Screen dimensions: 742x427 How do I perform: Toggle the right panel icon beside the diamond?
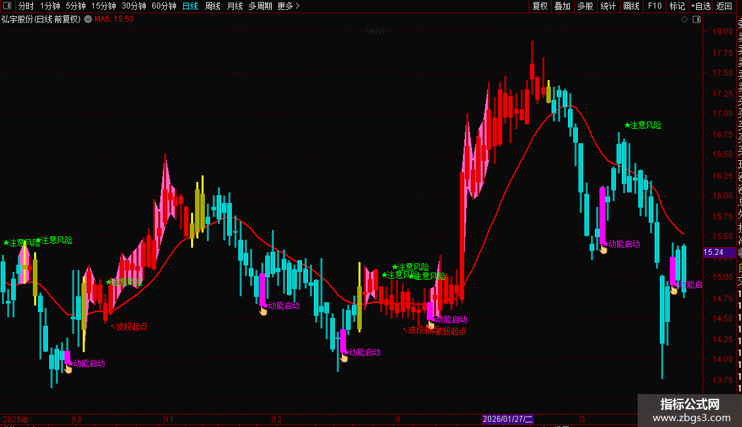[x=697, y=20]
